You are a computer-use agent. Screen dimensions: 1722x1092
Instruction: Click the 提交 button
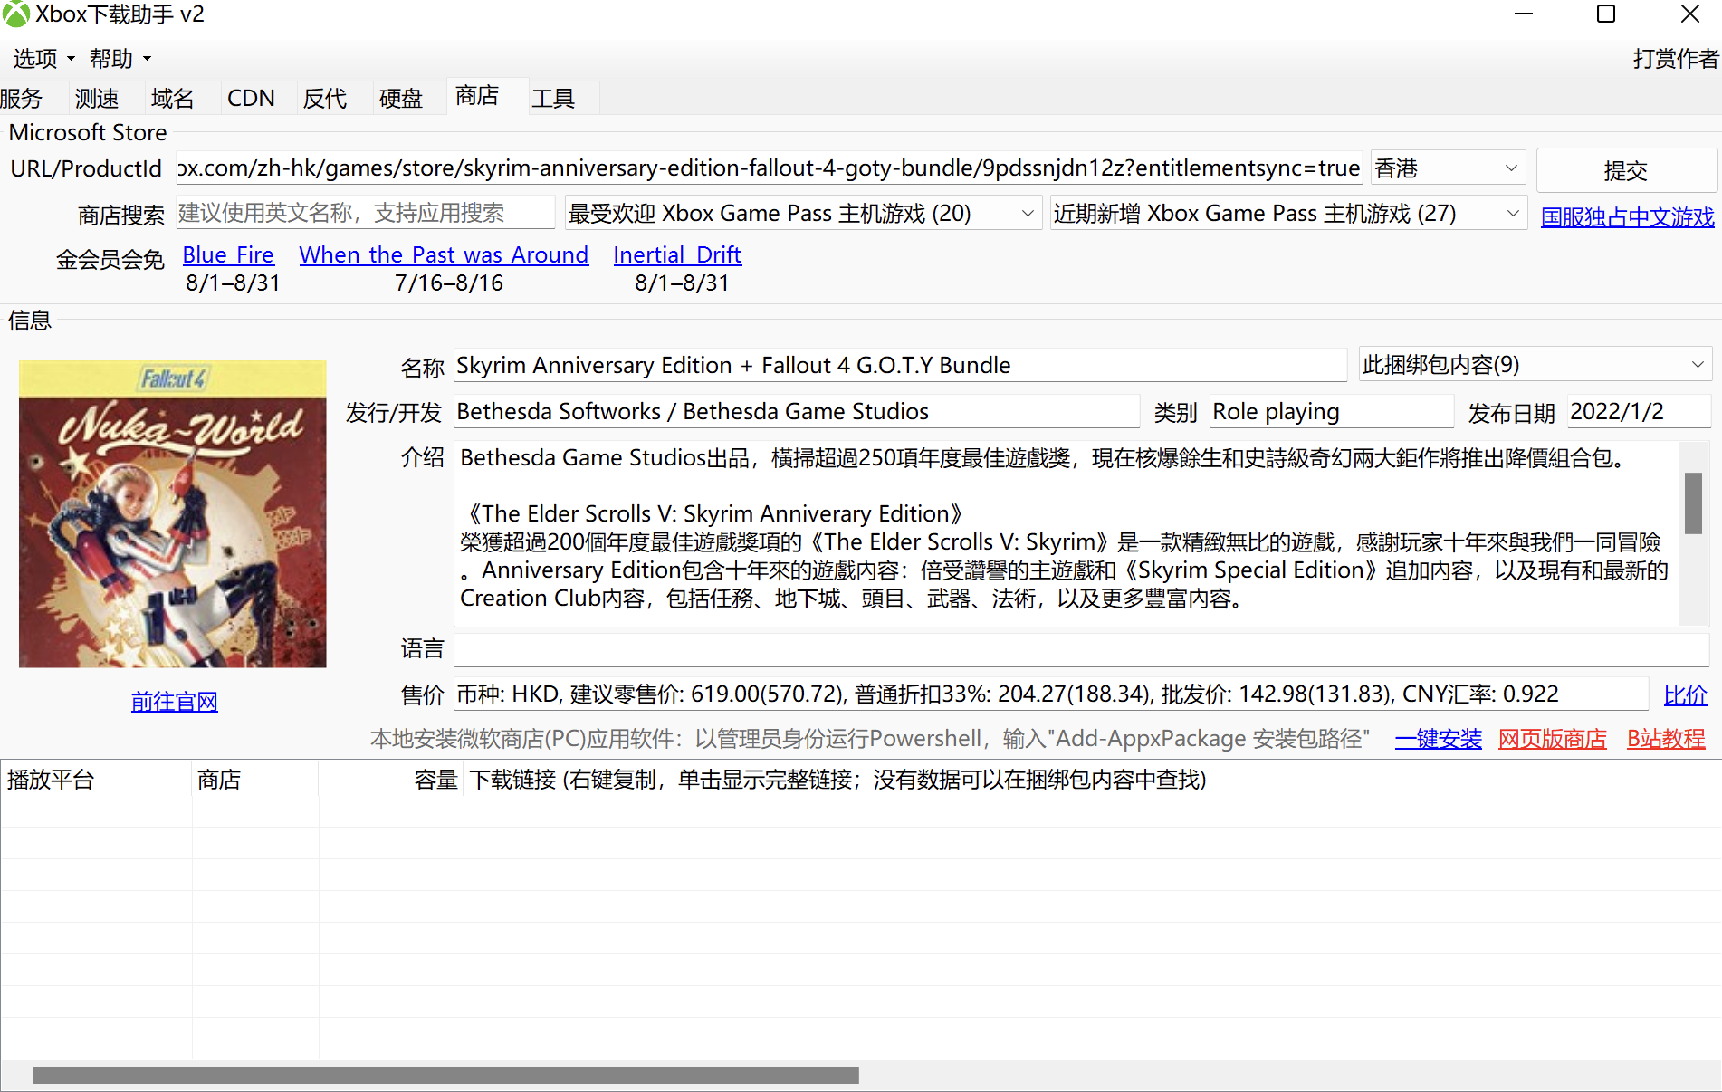1626,169
